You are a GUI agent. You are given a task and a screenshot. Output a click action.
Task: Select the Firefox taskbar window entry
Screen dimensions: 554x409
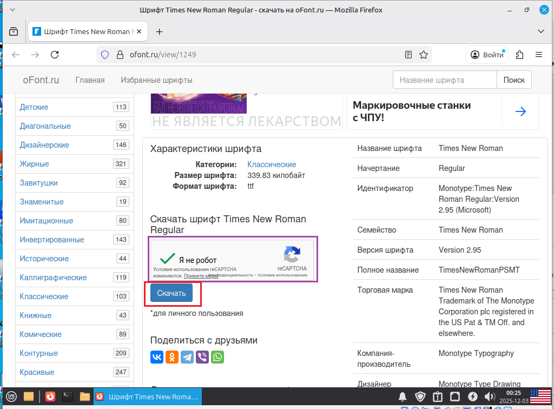coord(148,397)
